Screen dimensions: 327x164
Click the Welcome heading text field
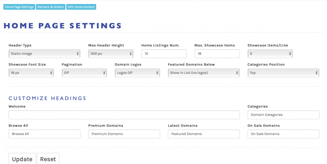coord(124,115)
